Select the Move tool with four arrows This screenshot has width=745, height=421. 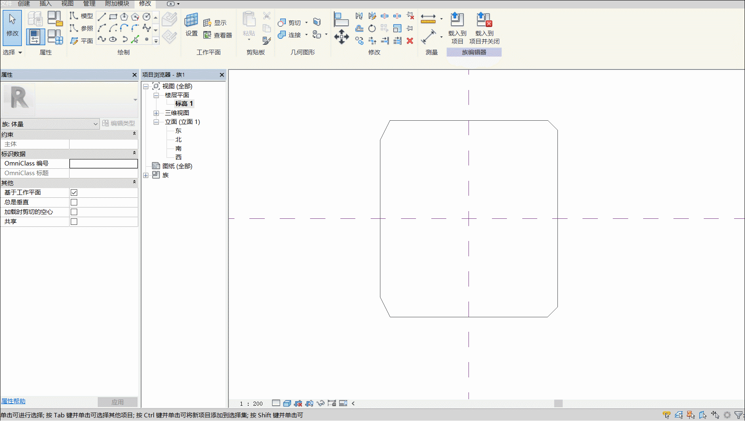342,37
